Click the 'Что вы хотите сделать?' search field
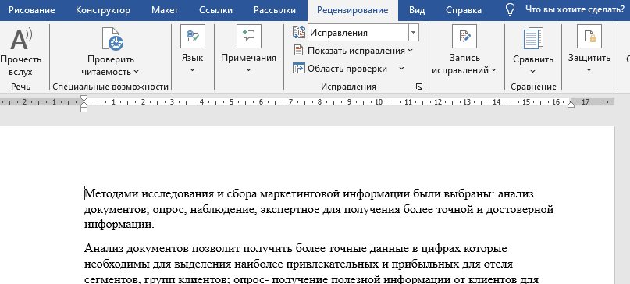Viewport: 630px width, 284px height. pyautogui.click(x=575, y=10)
